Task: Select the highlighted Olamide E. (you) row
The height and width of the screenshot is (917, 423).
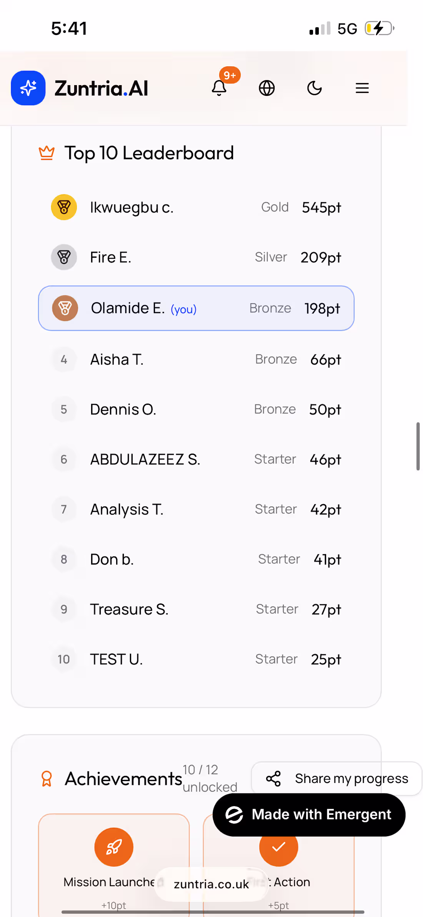Action: click(x=196, y=308)
